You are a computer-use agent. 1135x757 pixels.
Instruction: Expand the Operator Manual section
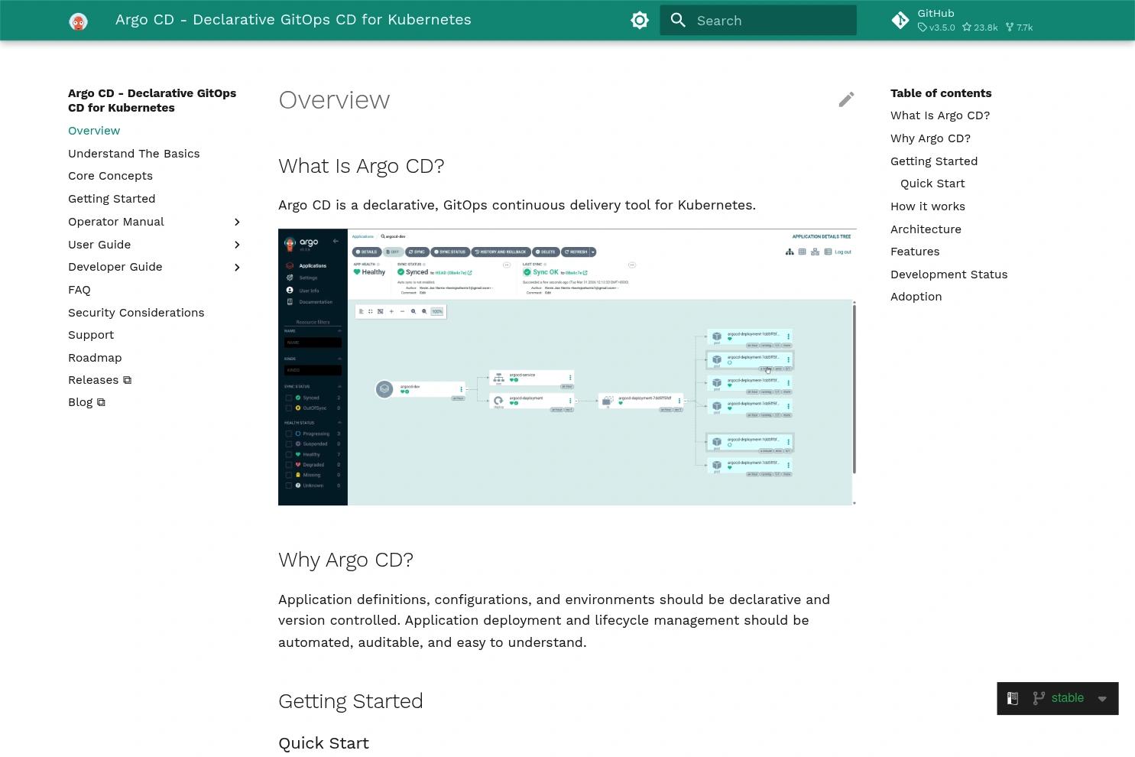click(237, 222)
